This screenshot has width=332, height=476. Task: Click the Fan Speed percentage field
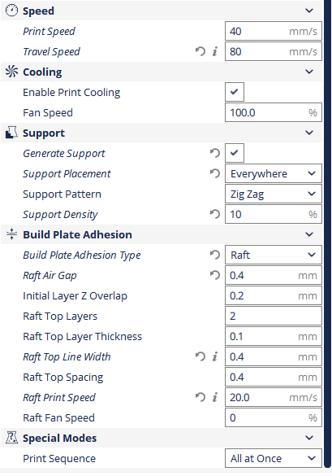[274, 112]
